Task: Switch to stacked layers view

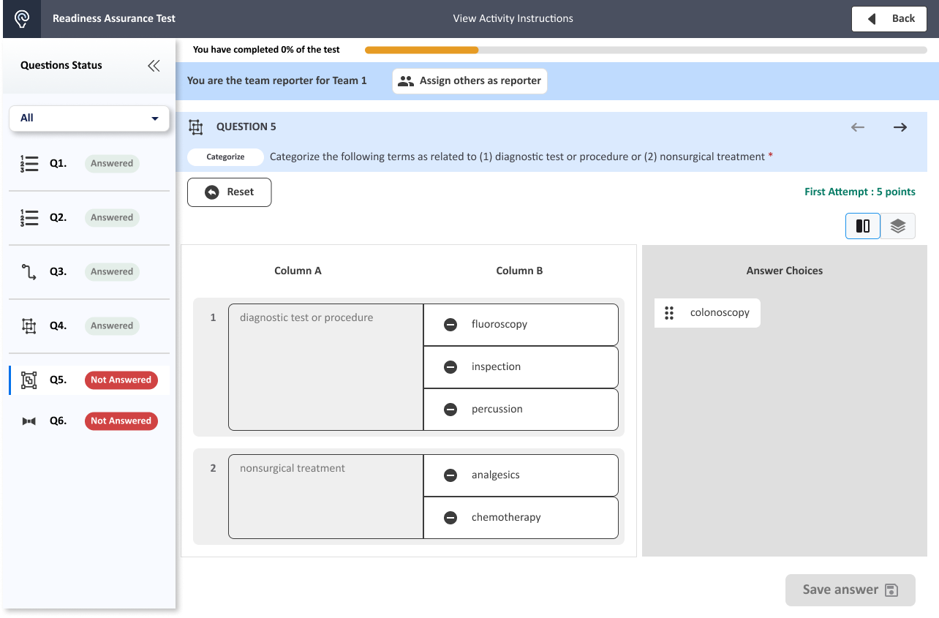Action: (897, 226)
